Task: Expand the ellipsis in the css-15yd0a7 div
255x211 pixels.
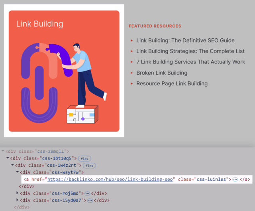Action: pos(90,200)
